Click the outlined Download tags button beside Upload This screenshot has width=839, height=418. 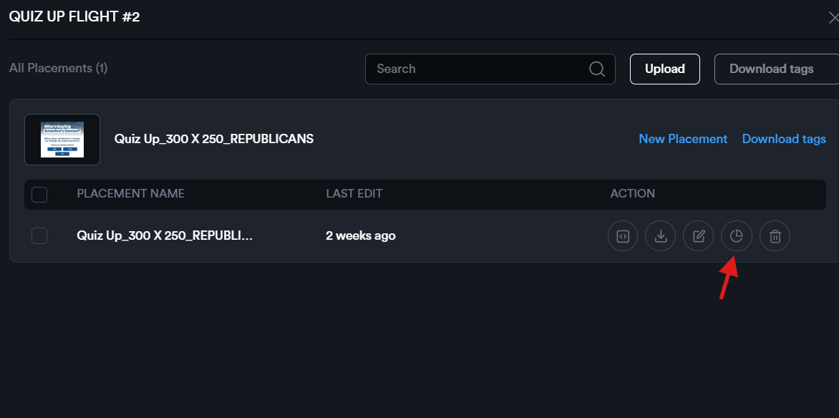pos(771,69)
